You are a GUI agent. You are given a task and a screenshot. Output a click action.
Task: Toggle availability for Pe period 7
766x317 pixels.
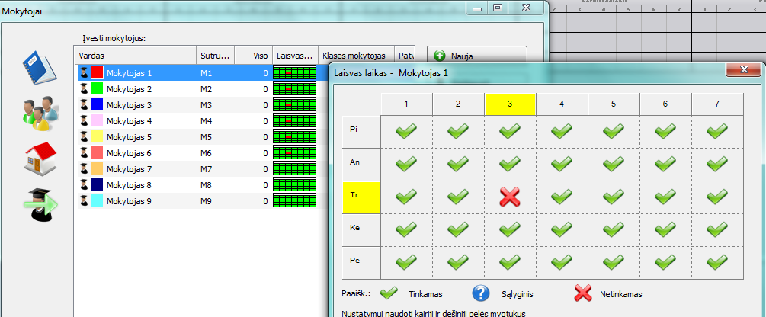[716, 261]
